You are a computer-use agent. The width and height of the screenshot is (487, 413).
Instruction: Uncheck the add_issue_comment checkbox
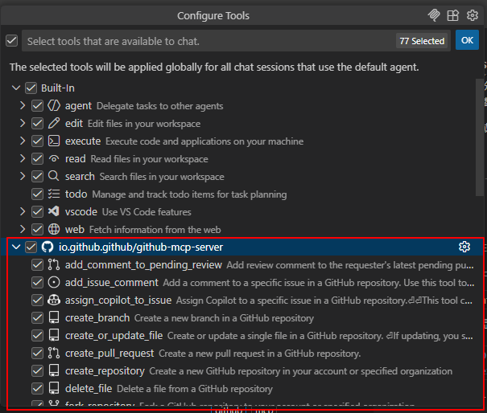tap(37, 283)
